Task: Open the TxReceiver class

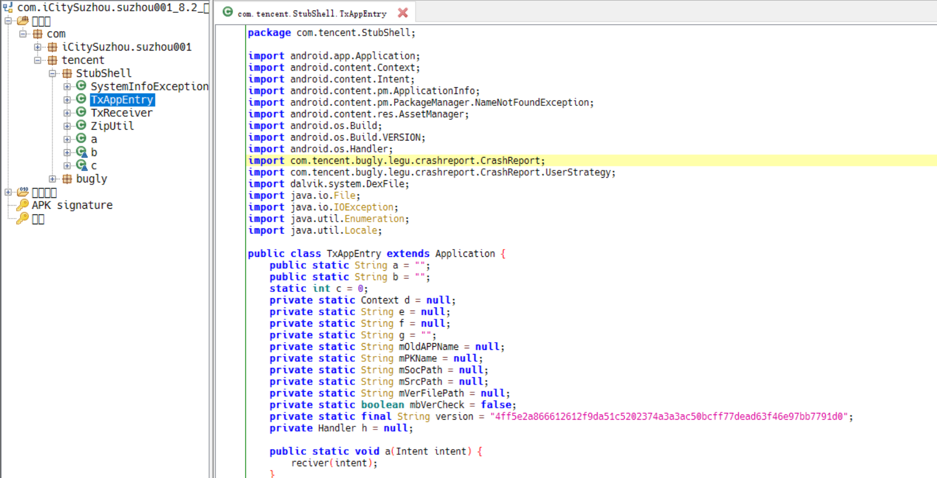Action: [x=122, y=113]
